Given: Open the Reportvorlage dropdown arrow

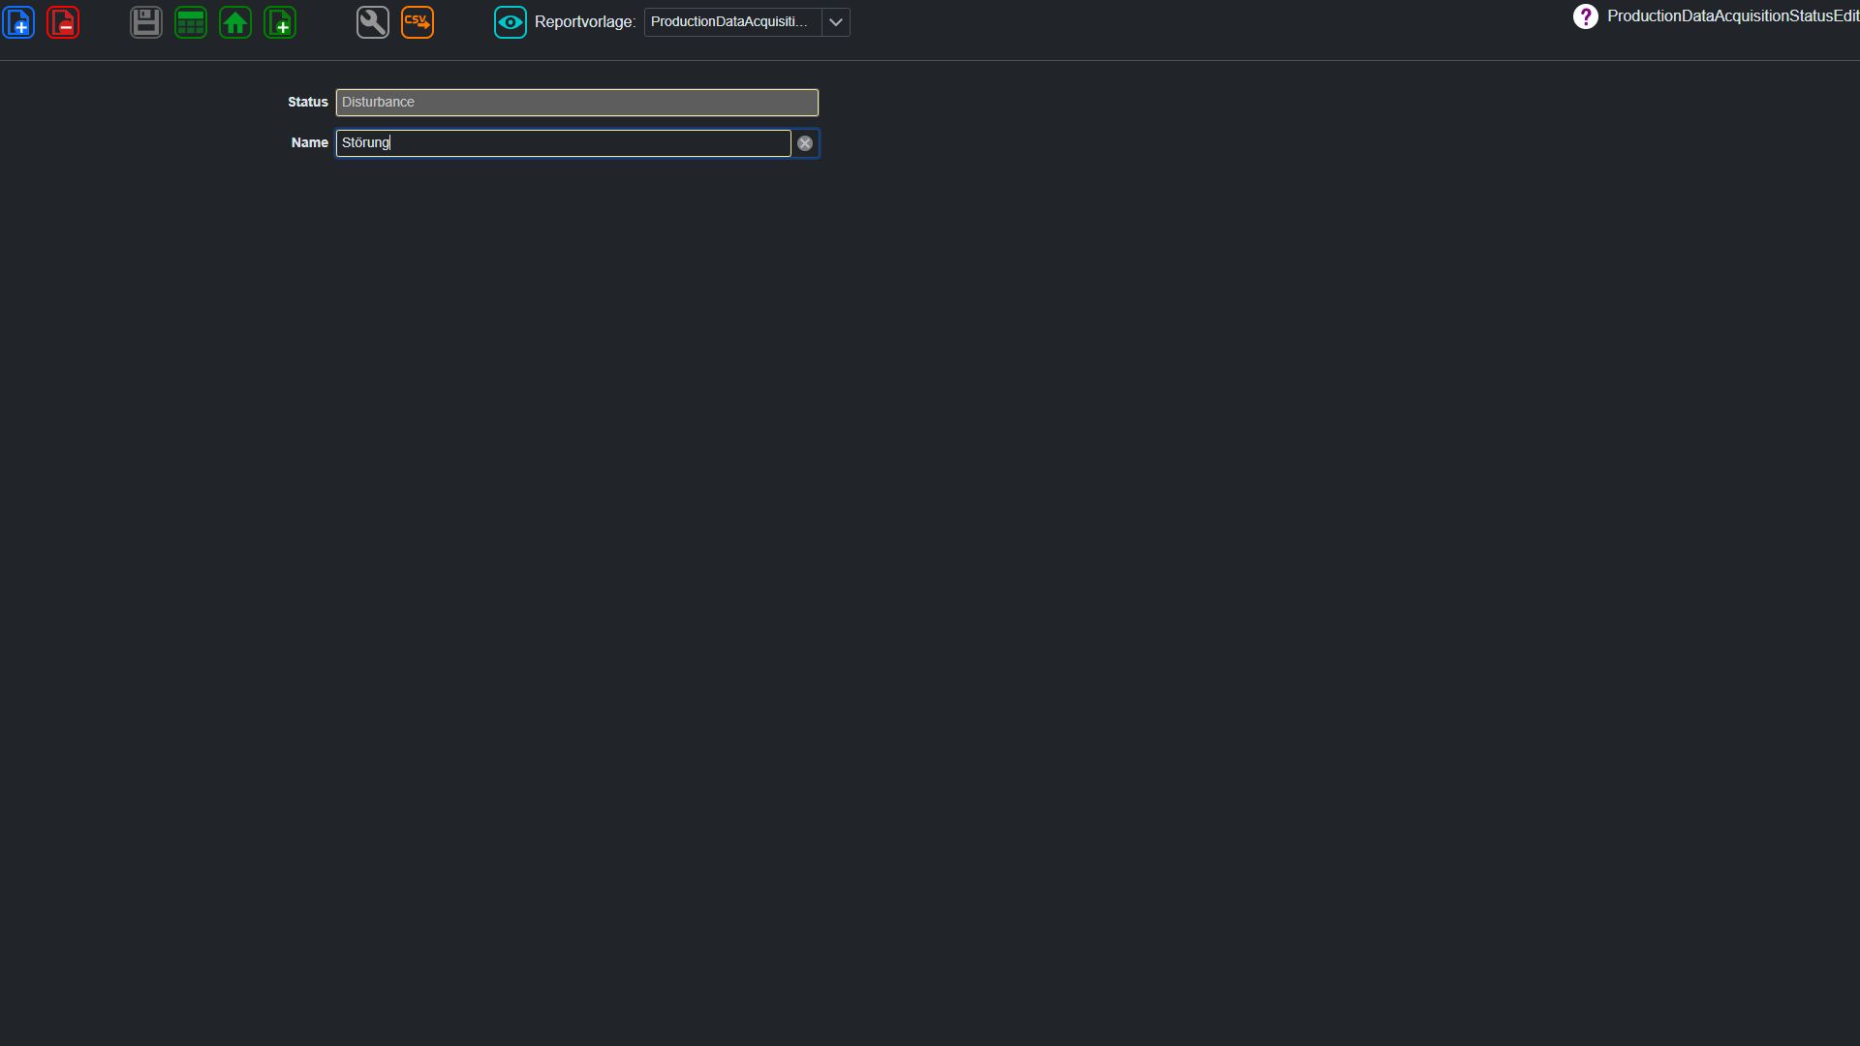Looking at the screenshot, I should tap(836, 22).
